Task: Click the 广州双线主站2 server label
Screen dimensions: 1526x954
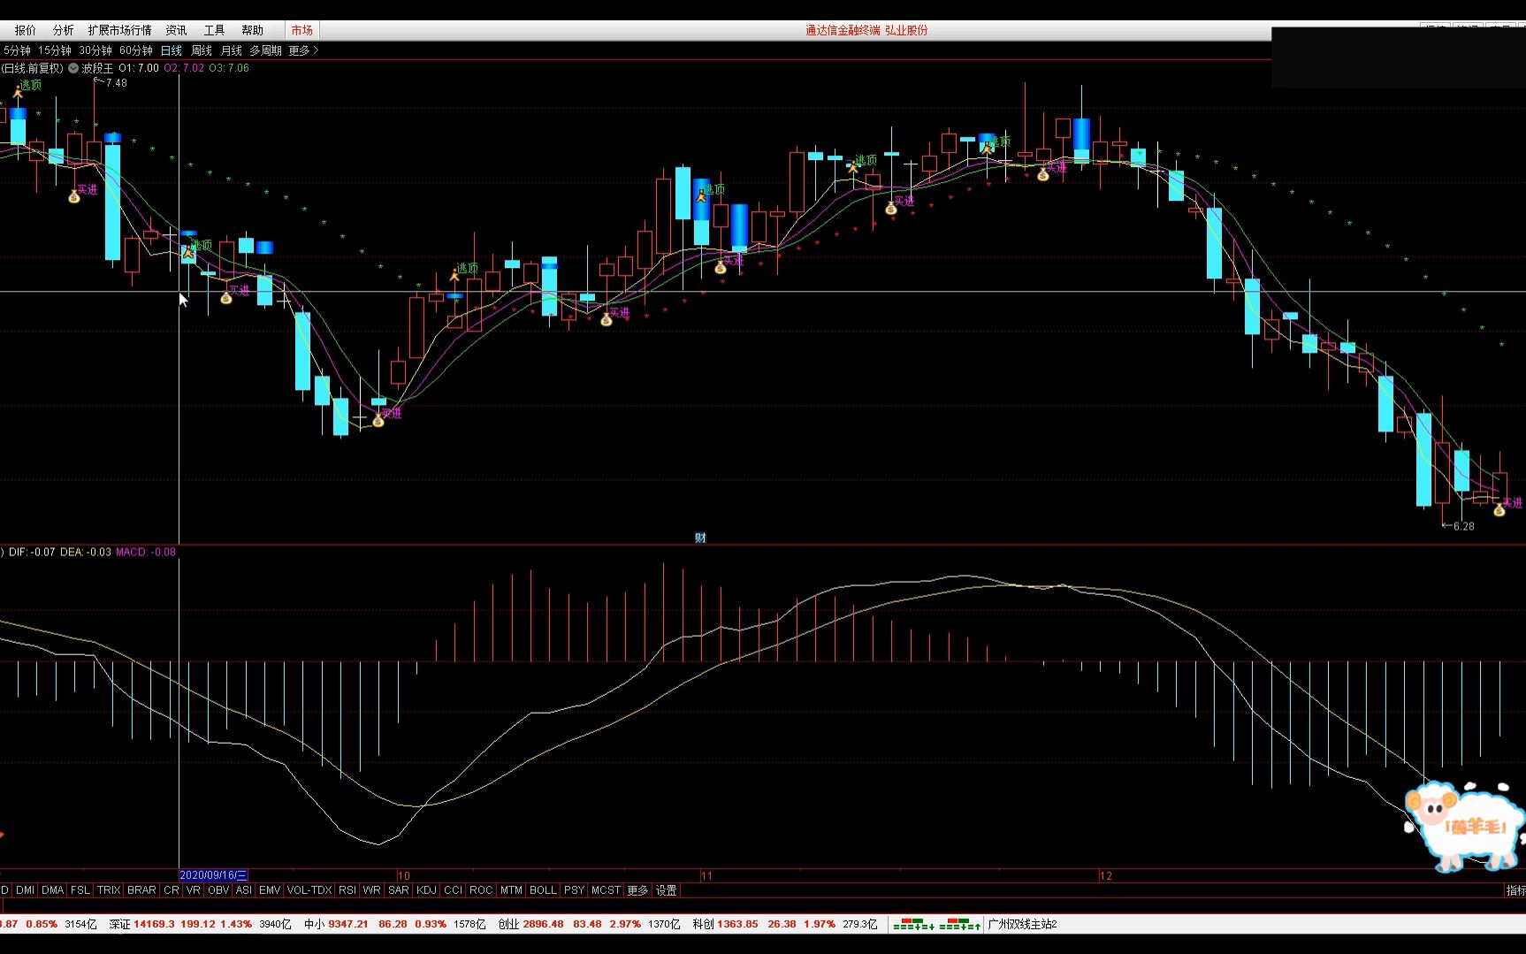Action: pyautogui.click(x=1022, y=924)
